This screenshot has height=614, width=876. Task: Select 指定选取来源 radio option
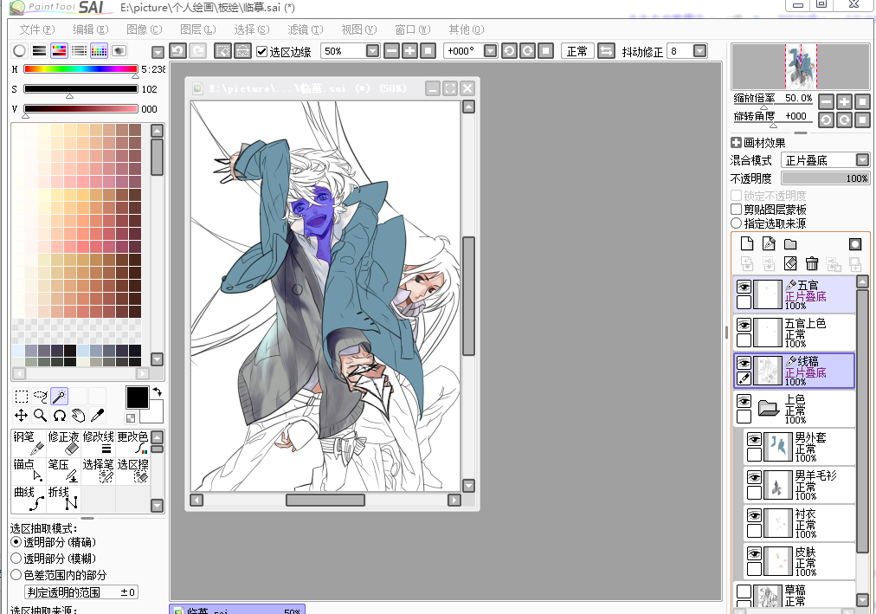737,223
